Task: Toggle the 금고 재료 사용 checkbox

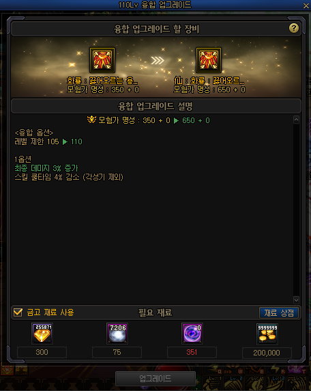Action: (18, 312)
